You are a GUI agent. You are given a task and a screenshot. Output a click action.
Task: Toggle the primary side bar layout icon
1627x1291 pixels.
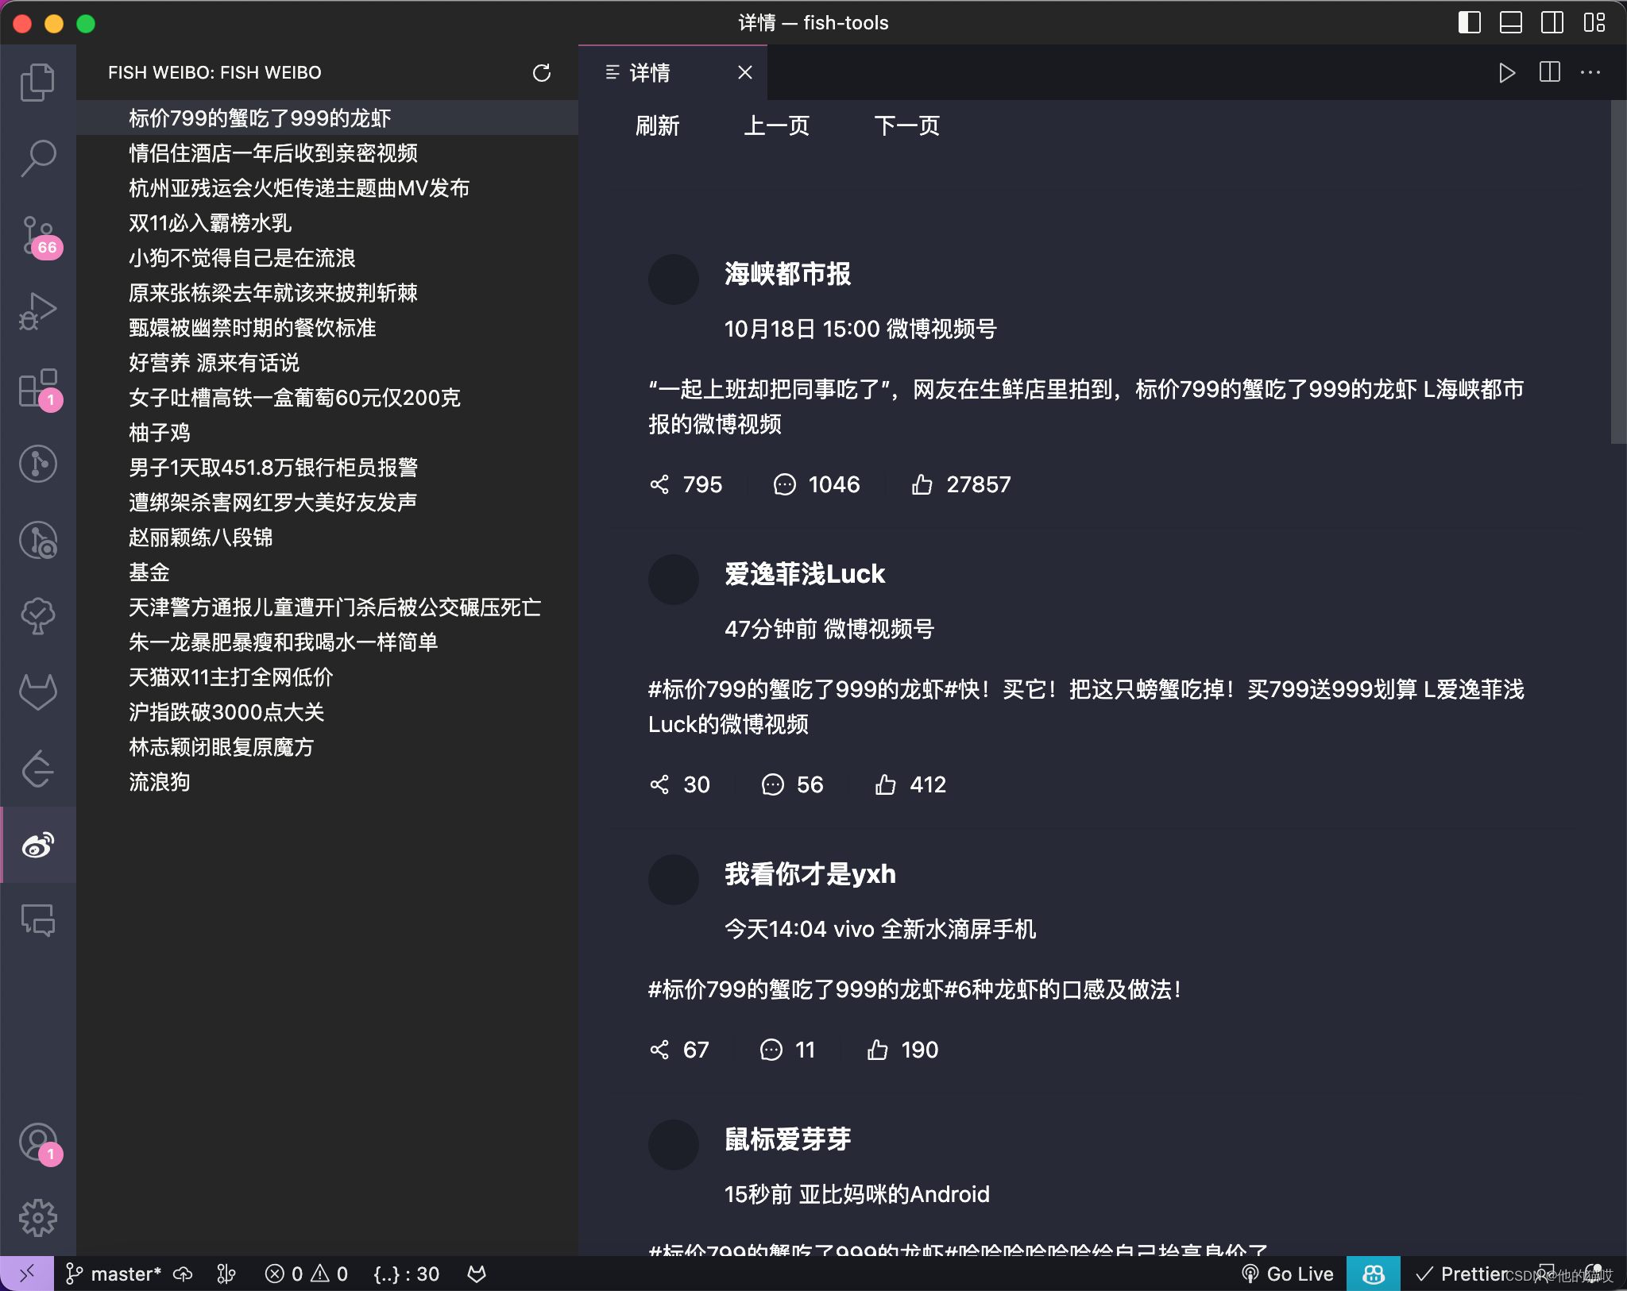(x=1470, y=23)
